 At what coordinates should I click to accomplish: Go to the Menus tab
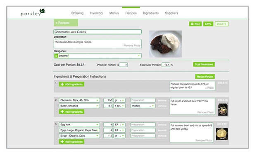[114, 13]
